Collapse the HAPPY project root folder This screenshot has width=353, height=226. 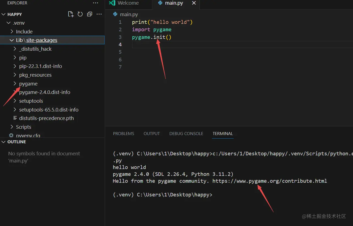pos(4,14)
